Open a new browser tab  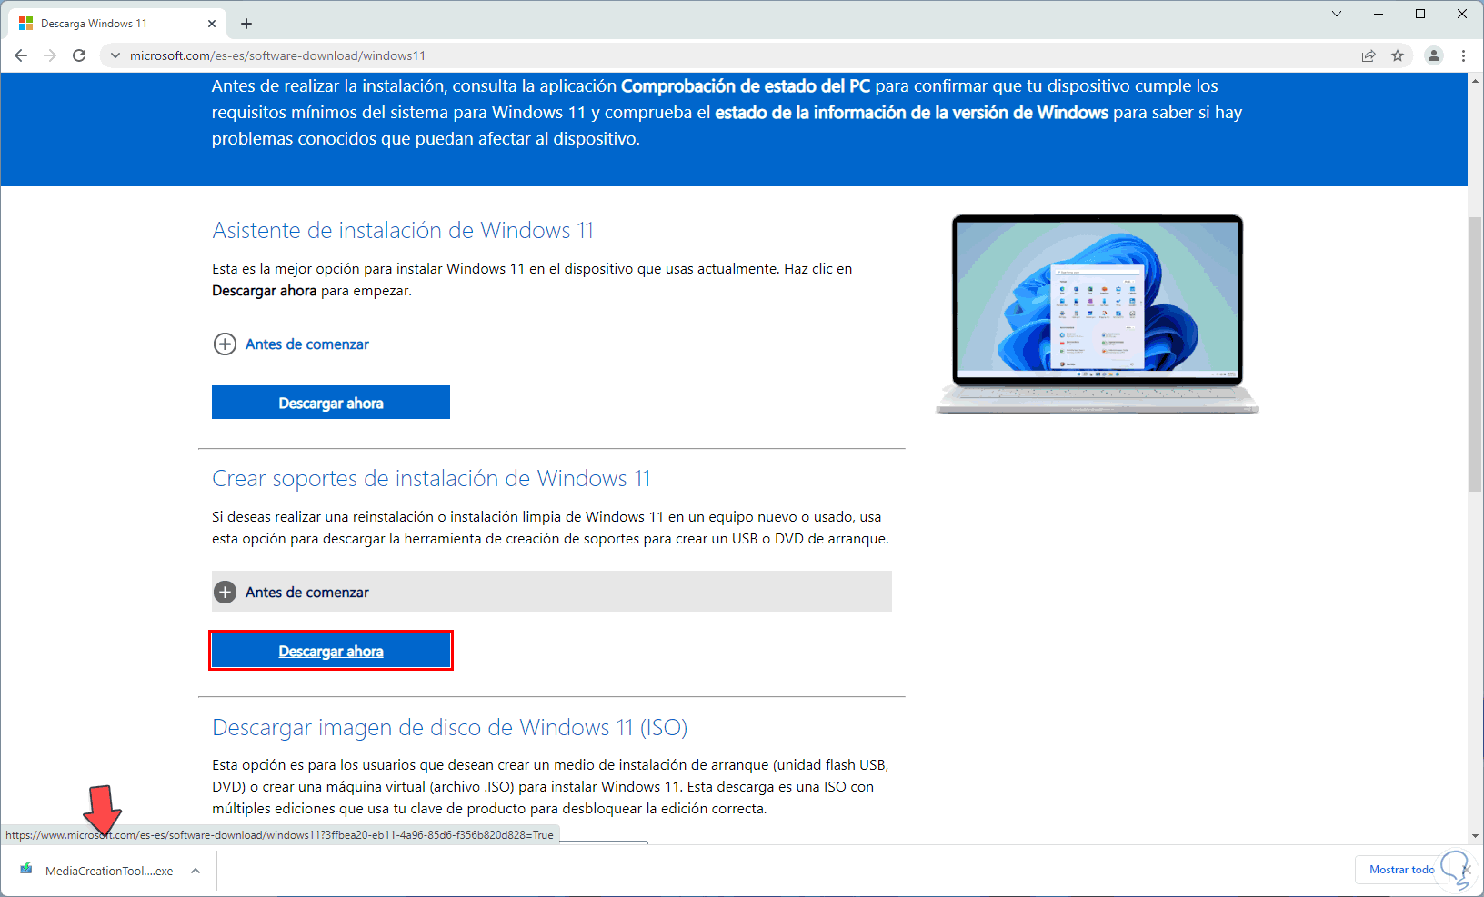tap(246, 24)
